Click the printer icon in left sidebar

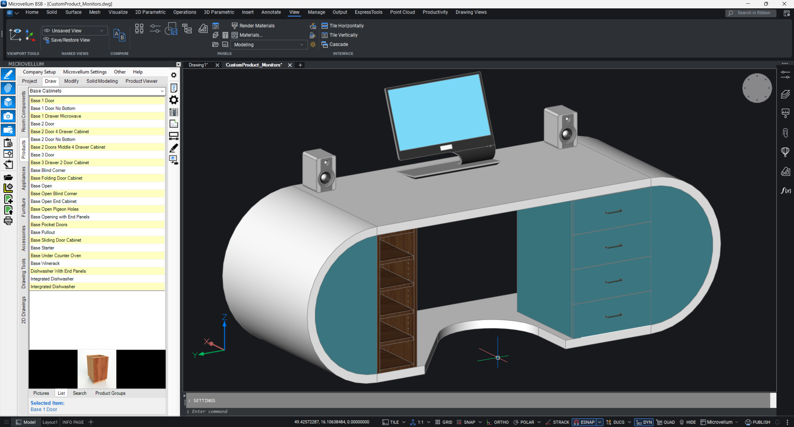pos(8,221)
